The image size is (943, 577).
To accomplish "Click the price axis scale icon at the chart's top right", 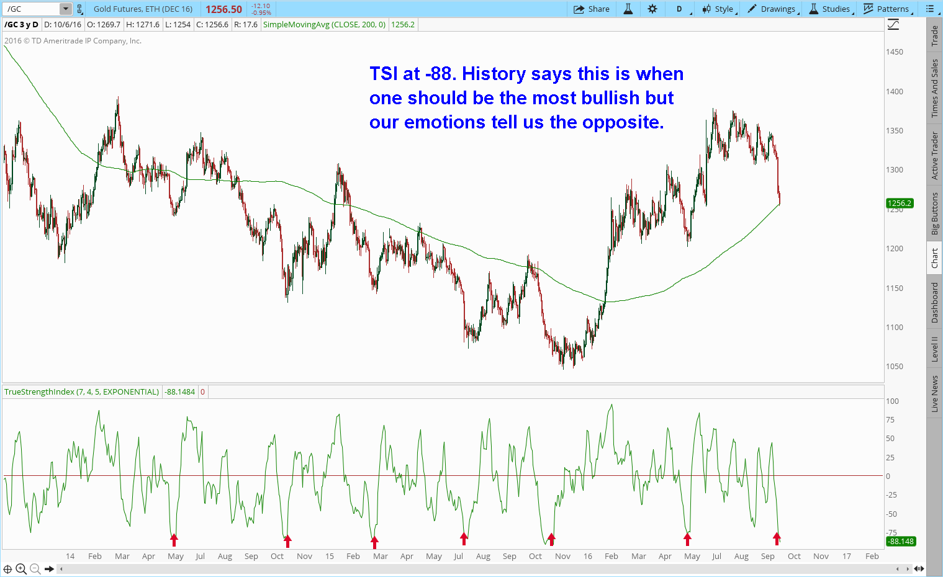I will [x=893, y=25].
